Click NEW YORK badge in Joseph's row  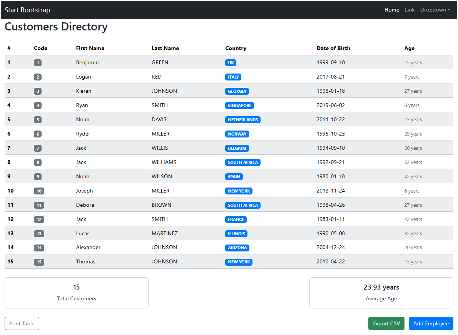(239, 191)
